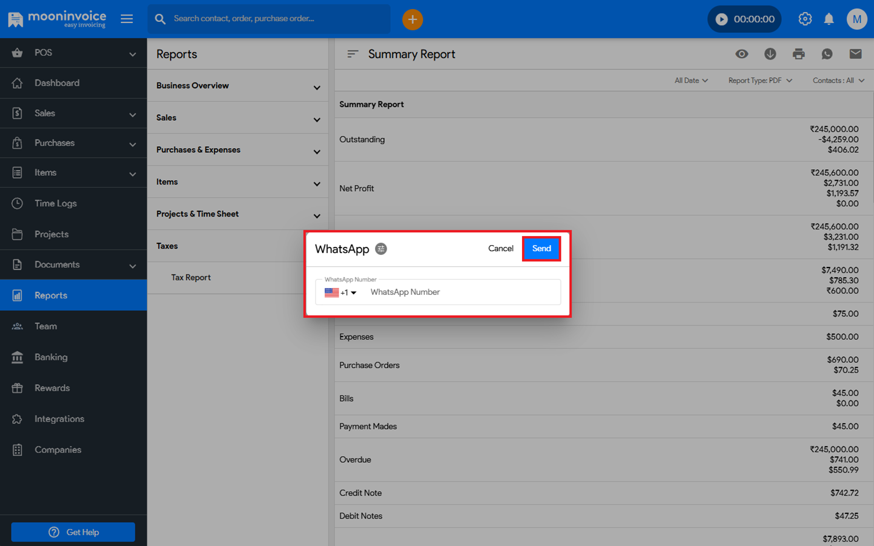Open Dashboard in the sidebar
The height and width of the screenshot is (546, 874).
point(57,83)
